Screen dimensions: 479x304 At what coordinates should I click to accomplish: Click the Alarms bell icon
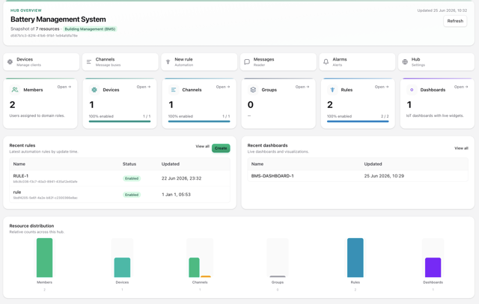tap(326, 61)
